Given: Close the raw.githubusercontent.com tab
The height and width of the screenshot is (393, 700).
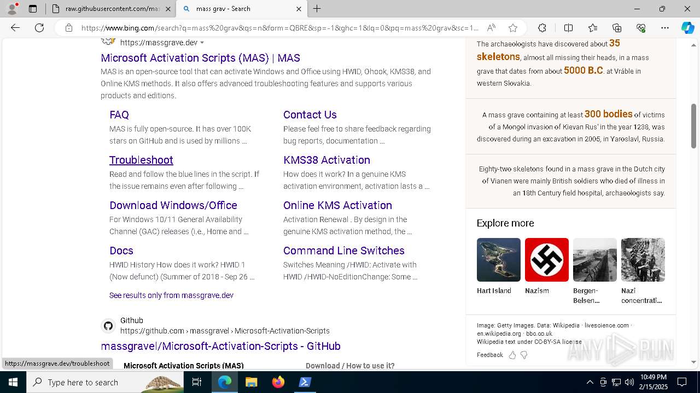Looking at the screenshot, I should click(x=168, y=9).
